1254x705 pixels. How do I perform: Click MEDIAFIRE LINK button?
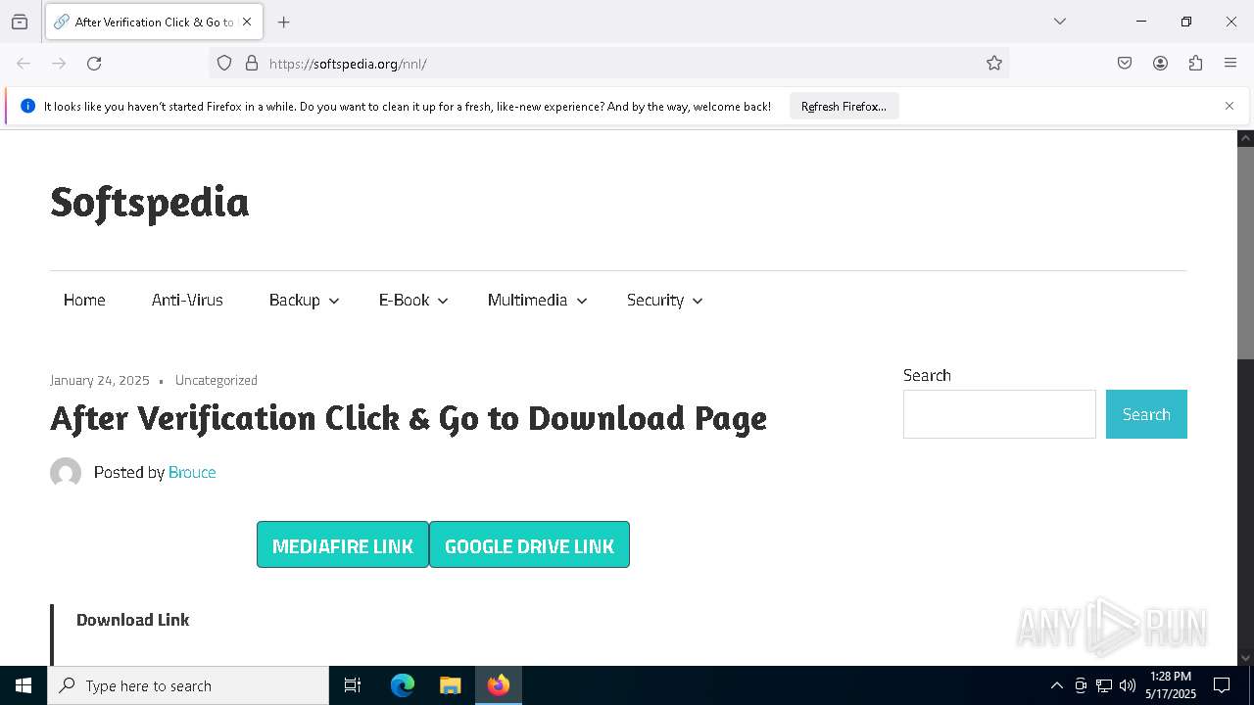pyautogui.click(x=343, y=544)
